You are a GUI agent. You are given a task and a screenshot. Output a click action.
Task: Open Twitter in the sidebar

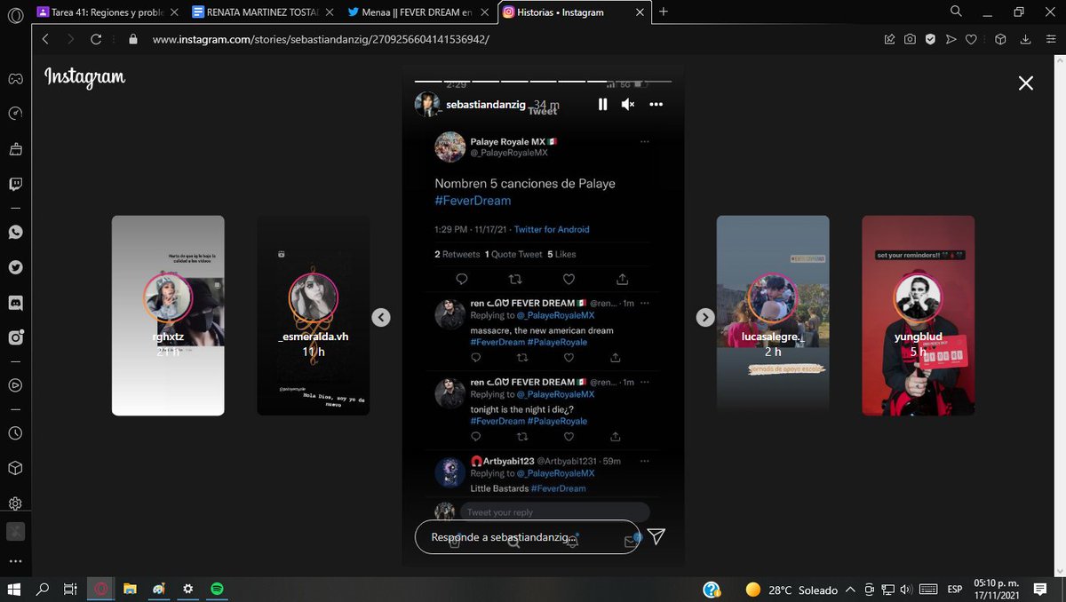tap(15, 267)
